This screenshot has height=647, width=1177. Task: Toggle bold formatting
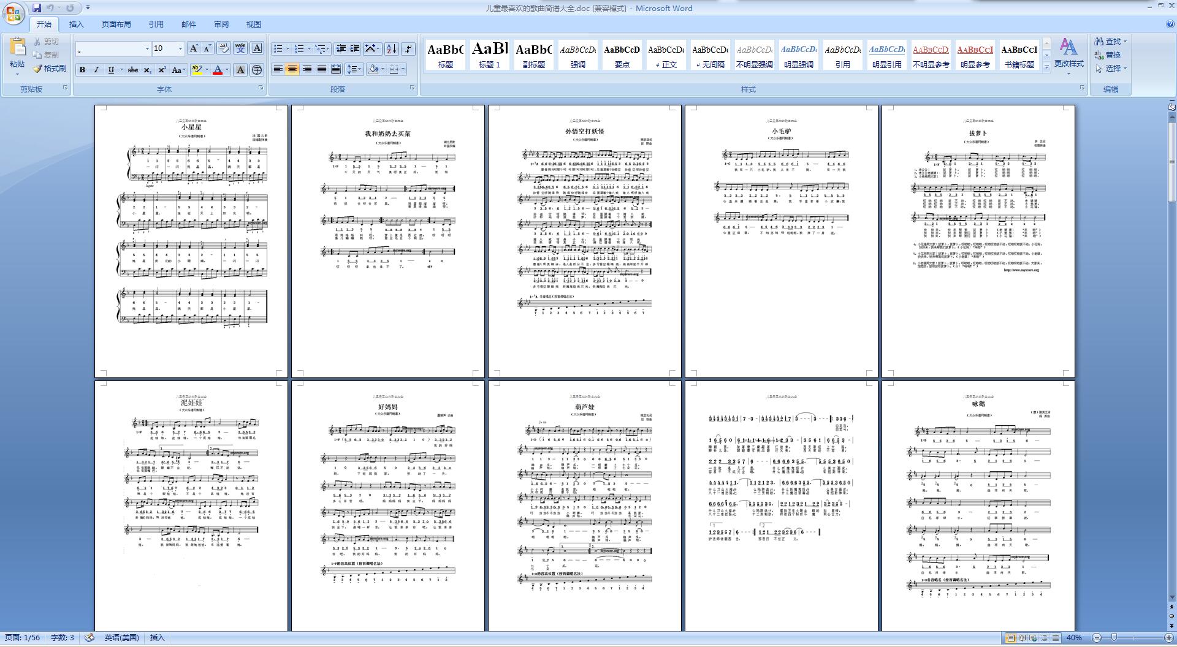click(x=82, y=70)
